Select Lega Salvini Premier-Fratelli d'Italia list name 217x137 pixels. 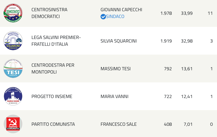pos(56,41)
